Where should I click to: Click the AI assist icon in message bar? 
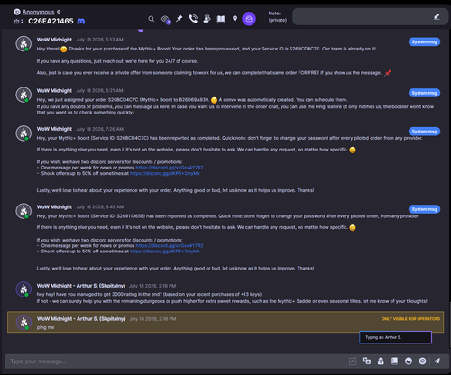click(353, 361)
